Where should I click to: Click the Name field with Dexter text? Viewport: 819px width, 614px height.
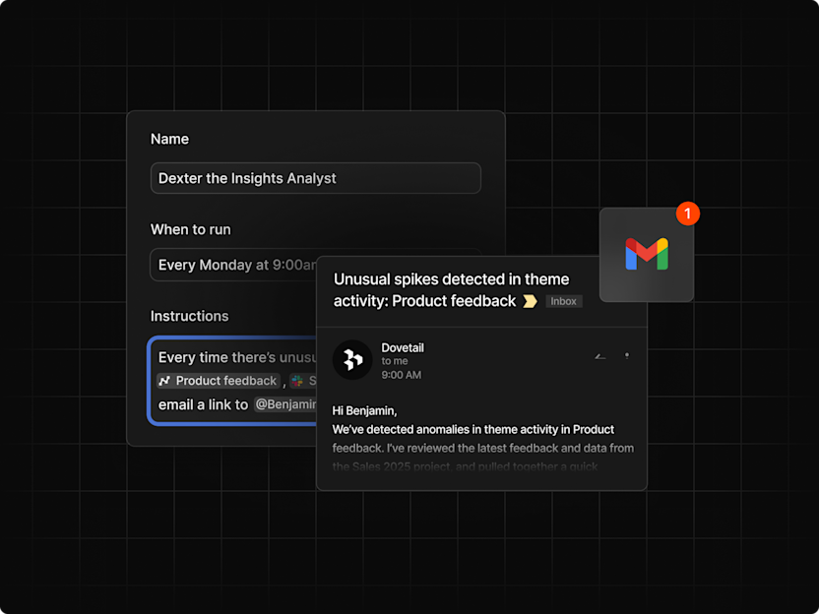click(315, 178)
